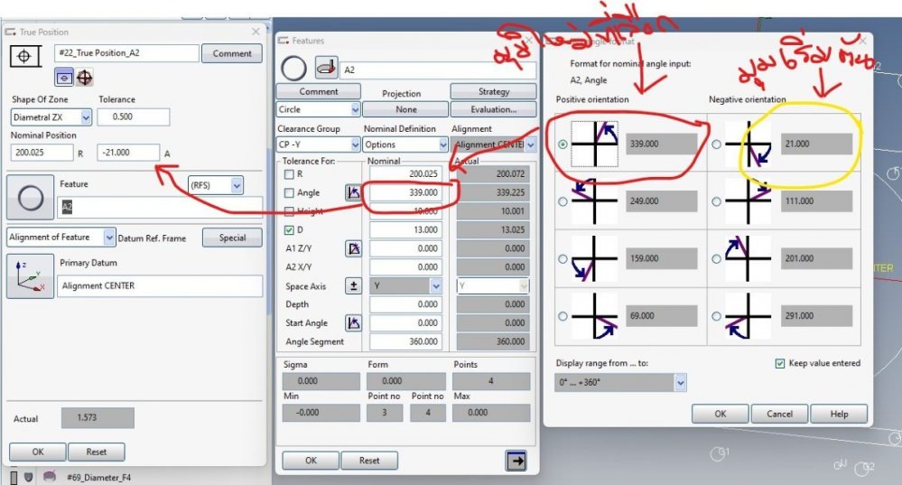Select the 249.000 orientation radio button
Image resolution: width=902 pixels, height=485 pixels.
pyautogui.click(x=563, y=201)
